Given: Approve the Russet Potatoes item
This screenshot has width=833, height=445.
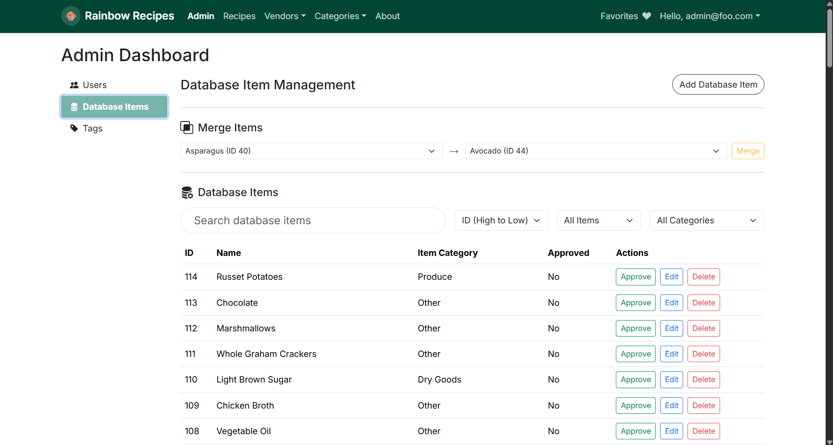Looking at the screenshot, I should pyautogui.click(x=635, y=277).
